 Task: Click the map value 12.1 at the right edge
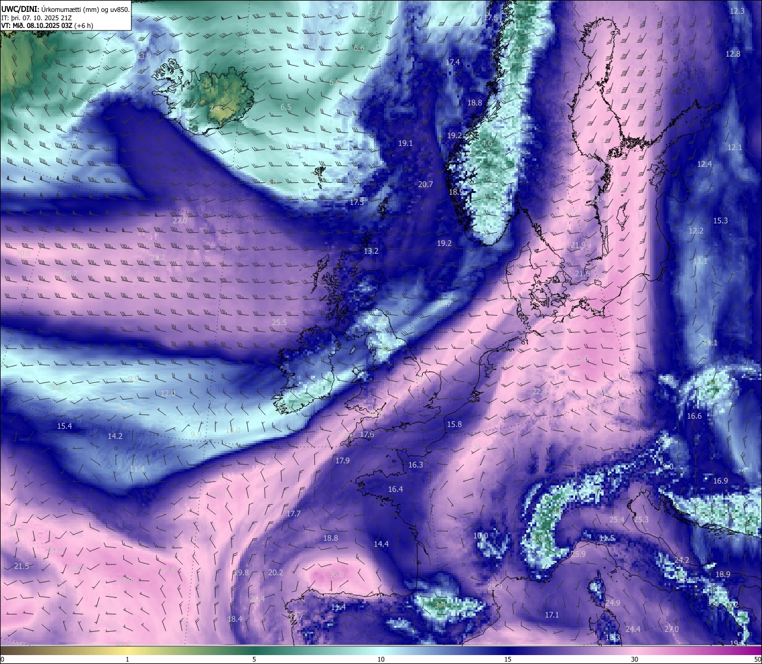click(x=735, y=148)
